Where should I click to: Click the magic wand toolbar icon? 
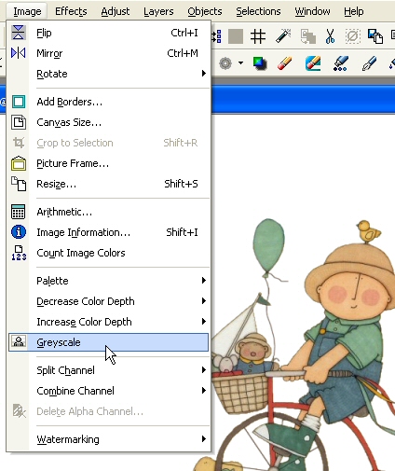(x=283, y=36)
